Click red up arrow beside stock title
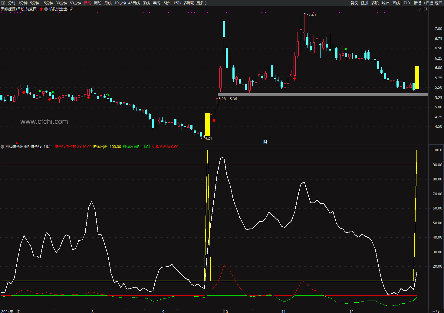 (x=41, y=9)
